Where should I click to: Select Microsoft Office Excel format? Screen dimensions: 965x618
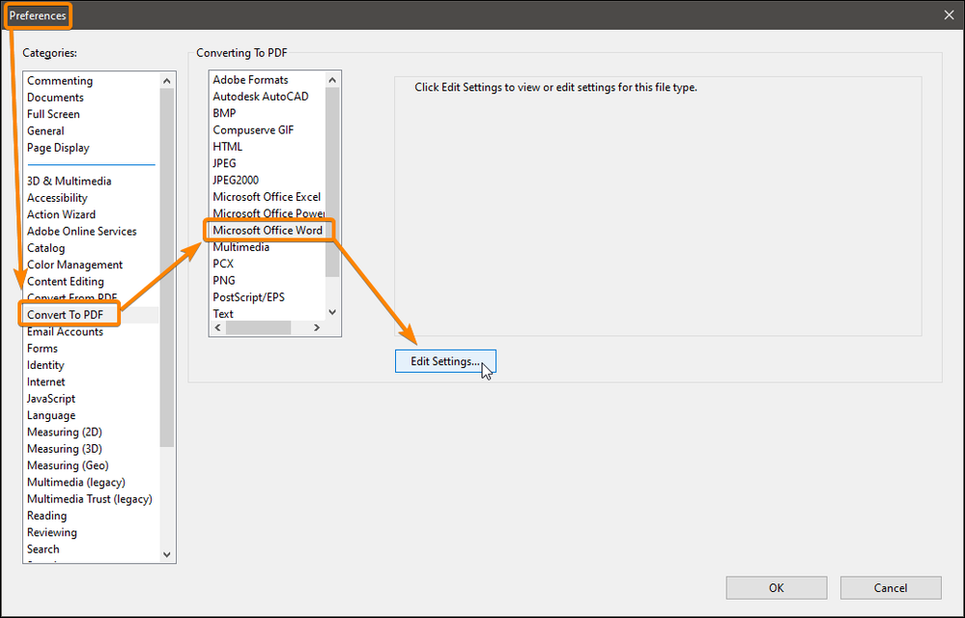click(267, 197)
